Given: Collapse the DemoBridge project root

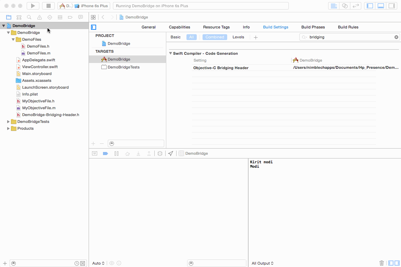Looking at the screenshot, I should click(3, 26).
